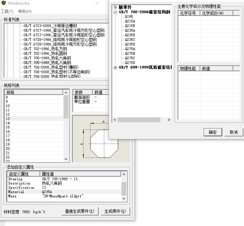244x226 pixels.
Task: Select GB/T 6723-2008_冷弯等边槽钢 standard
Action: click(x=50, y=26)
